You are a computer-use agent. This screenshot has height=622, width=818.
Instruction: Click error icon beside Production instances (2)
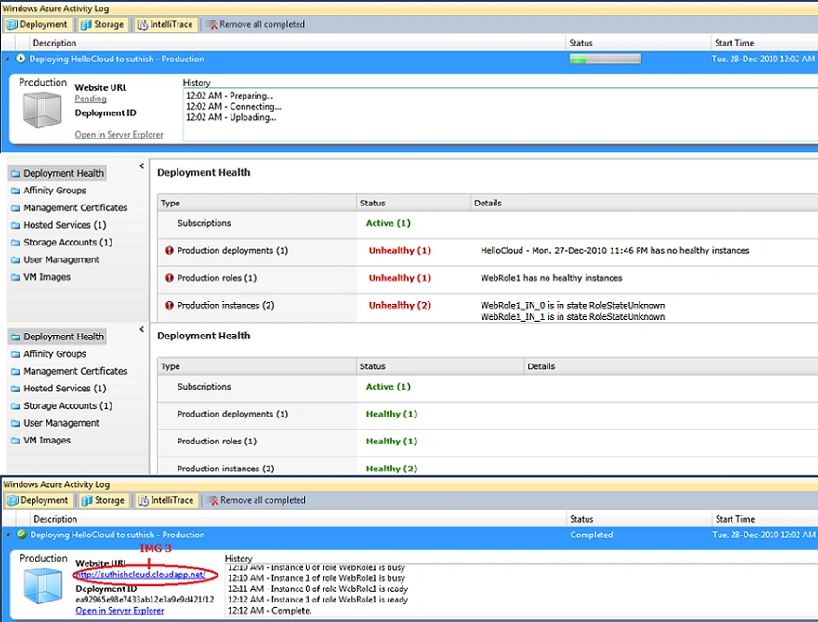[169, 305]
